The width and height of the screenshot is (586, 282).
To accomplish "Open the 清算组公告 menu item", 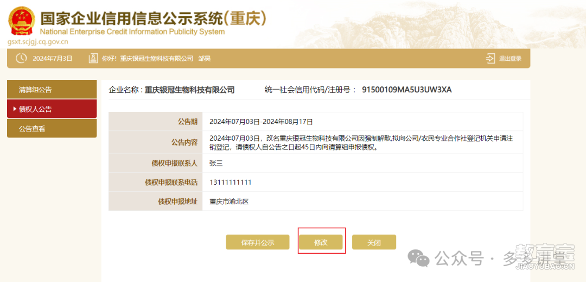I will click(52, 90).
